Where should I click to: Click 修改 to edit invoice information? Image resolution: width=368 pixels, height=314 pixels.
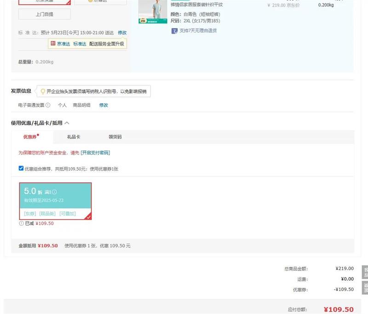click(x=103, y=105)
